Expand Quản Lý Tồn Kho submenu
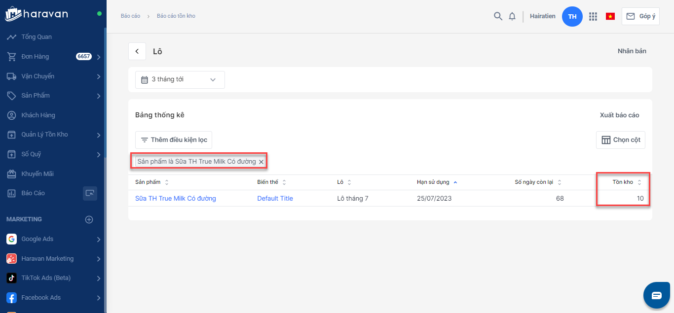Screen dimensions: 674x313 [99, 135]
